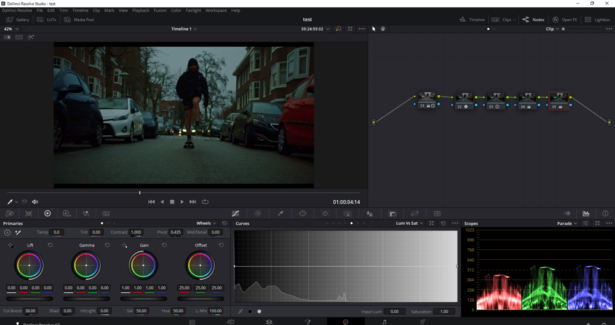Open scope display settings

585,223
